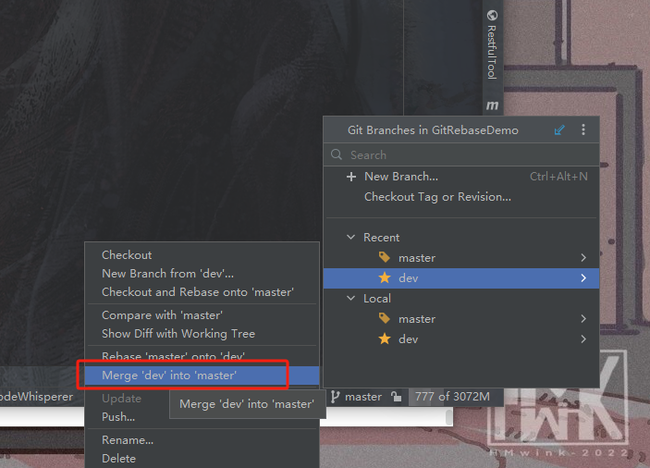Open the Maven tool window icon
Image resolution: width=650 pixels, height=468 pixels.
[x=492, y=105]
